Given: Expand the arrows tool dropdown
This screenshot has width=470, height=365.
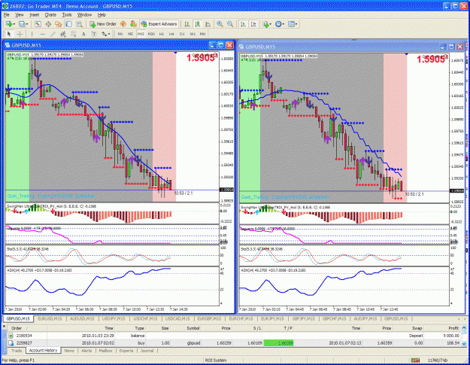Looking at the screenshot, I should pos(109,34).
